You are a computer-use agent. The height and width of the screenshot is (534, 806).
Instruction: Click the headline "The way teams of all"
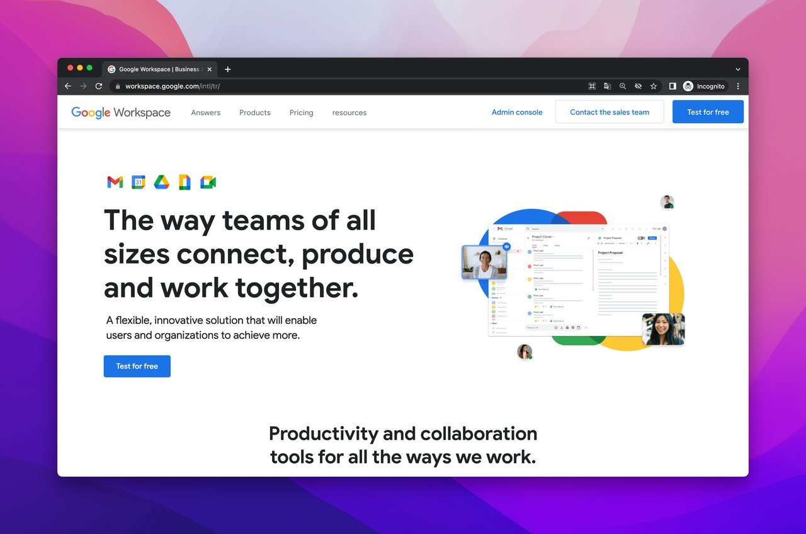(x=240, y=220)
